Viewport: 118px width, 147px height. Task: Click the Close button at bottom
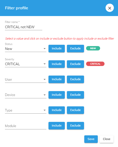[107, 139]
